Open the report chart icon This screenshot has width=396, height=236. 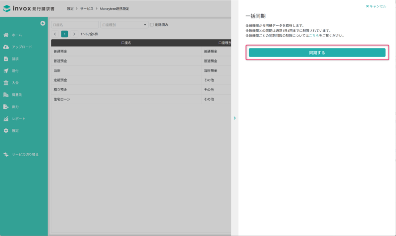click(x=6, y=118)
